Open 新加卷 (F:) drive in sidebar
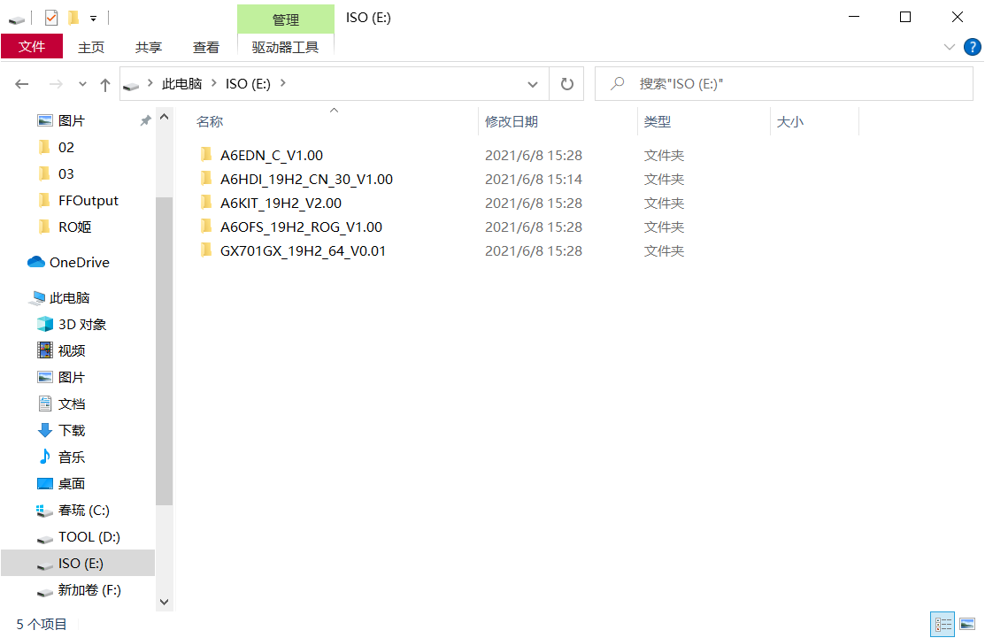Viewport: 985px width, 638px height. pos(89,589)
